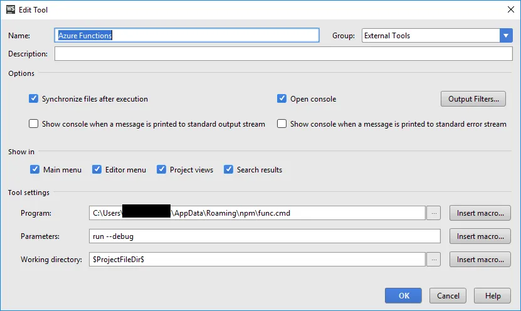Open the Output Filters dialog
Screen dimensions: 521x311
[x=473, y=98]
